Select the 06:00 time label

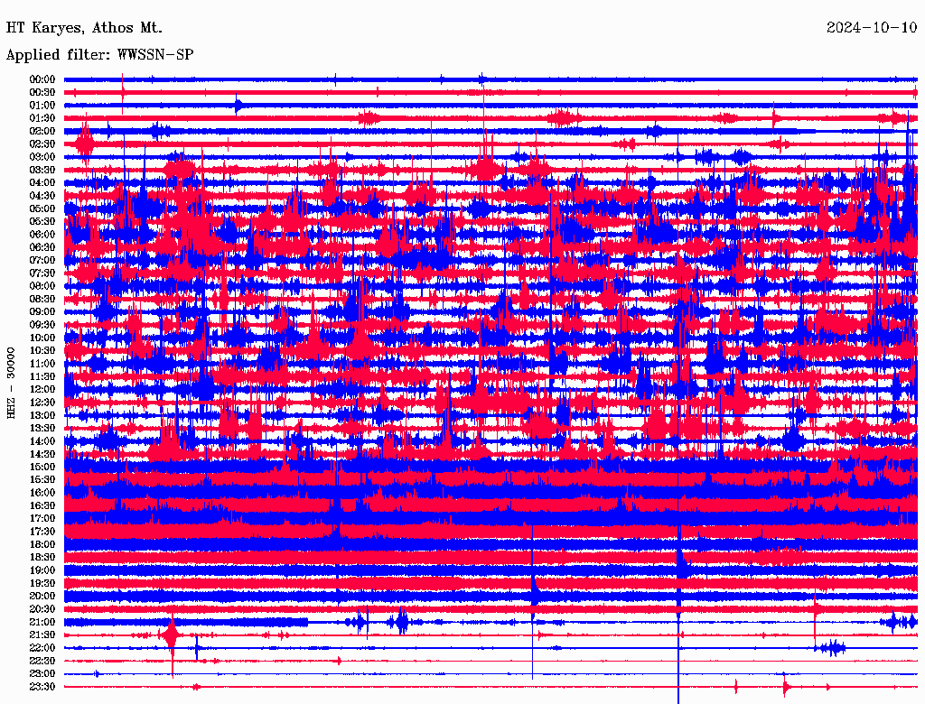pyautogui.click(x=42, y=235)
